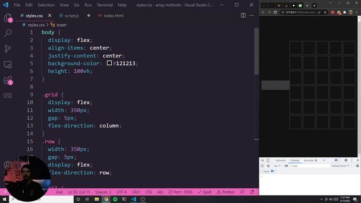Open Source Control view in activity bar
This screenshot has width=361, height=203.
point(7,49)
